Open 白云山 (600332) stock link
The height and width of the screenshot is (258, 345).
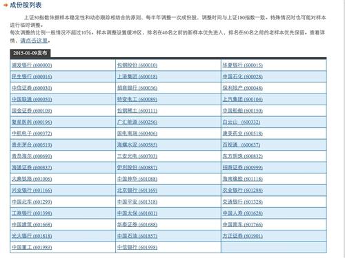pyautogui.click(x=241, y=122)
